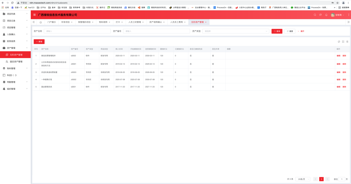Click the red 查询 button
Viewport: 351px width, 184px height.
tap(277, 31)
